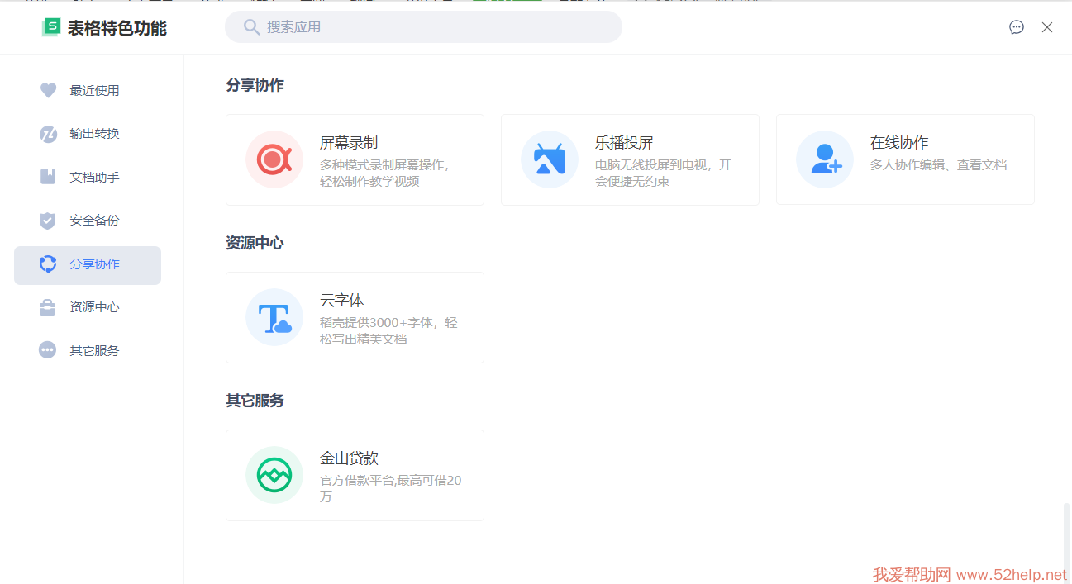Select 文档助手 in the sidebar

(94, 178)
